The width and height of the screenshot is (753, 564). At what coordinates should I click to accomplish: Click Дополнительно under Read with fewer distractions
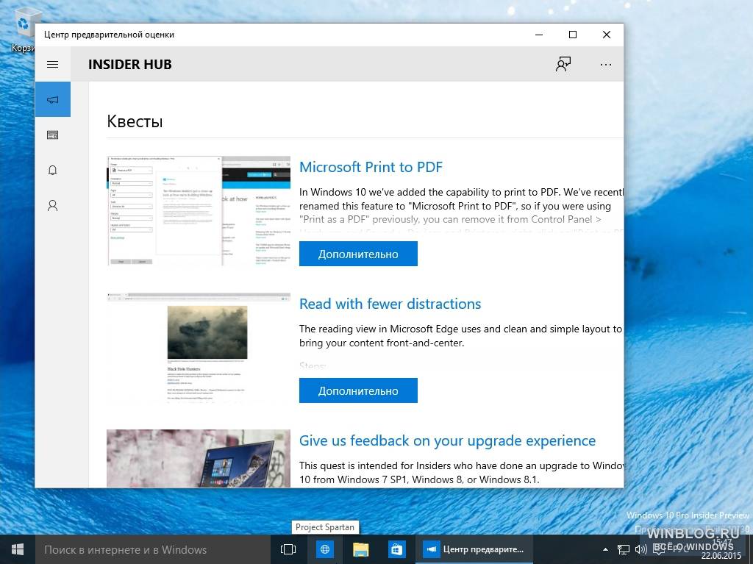coord(358,390)
